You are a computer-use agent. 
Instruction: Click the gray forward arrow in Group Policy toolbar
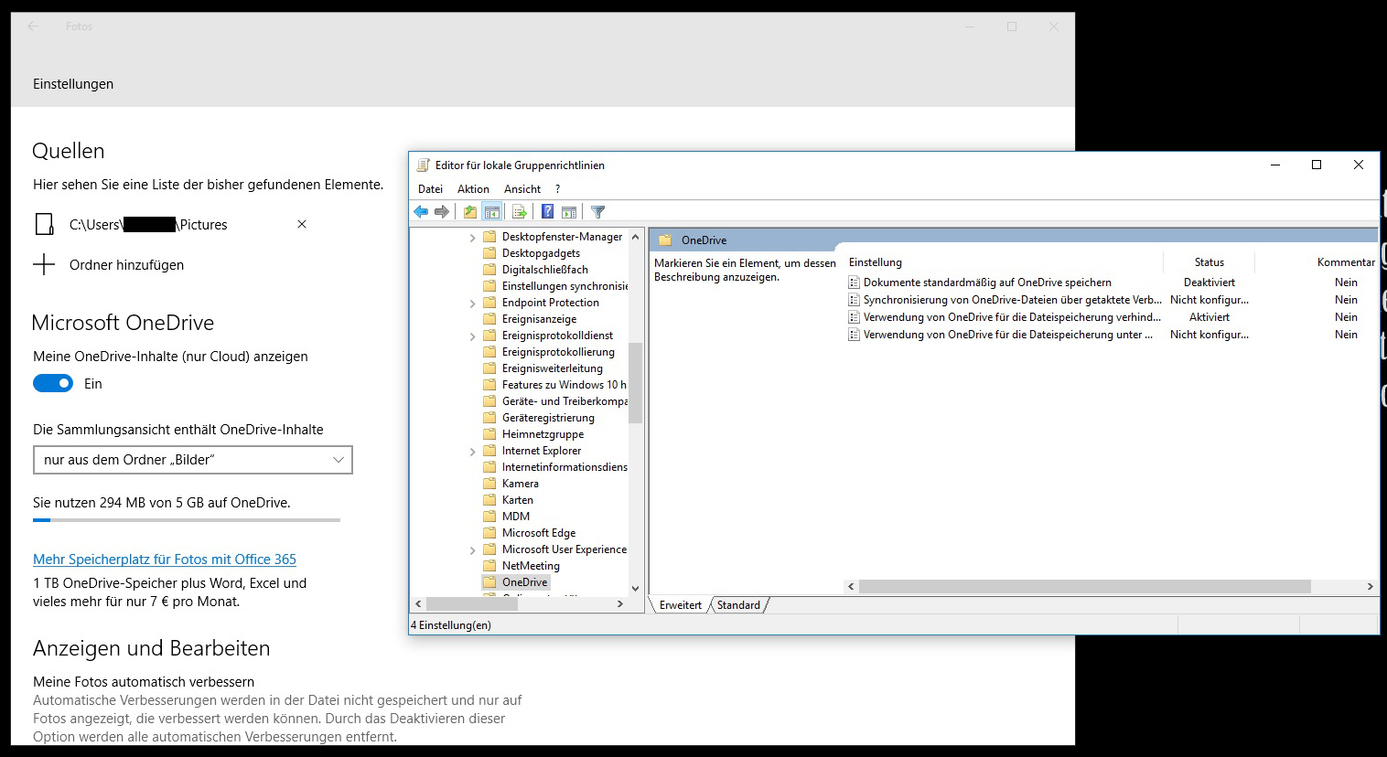click(x=442, y=212)
